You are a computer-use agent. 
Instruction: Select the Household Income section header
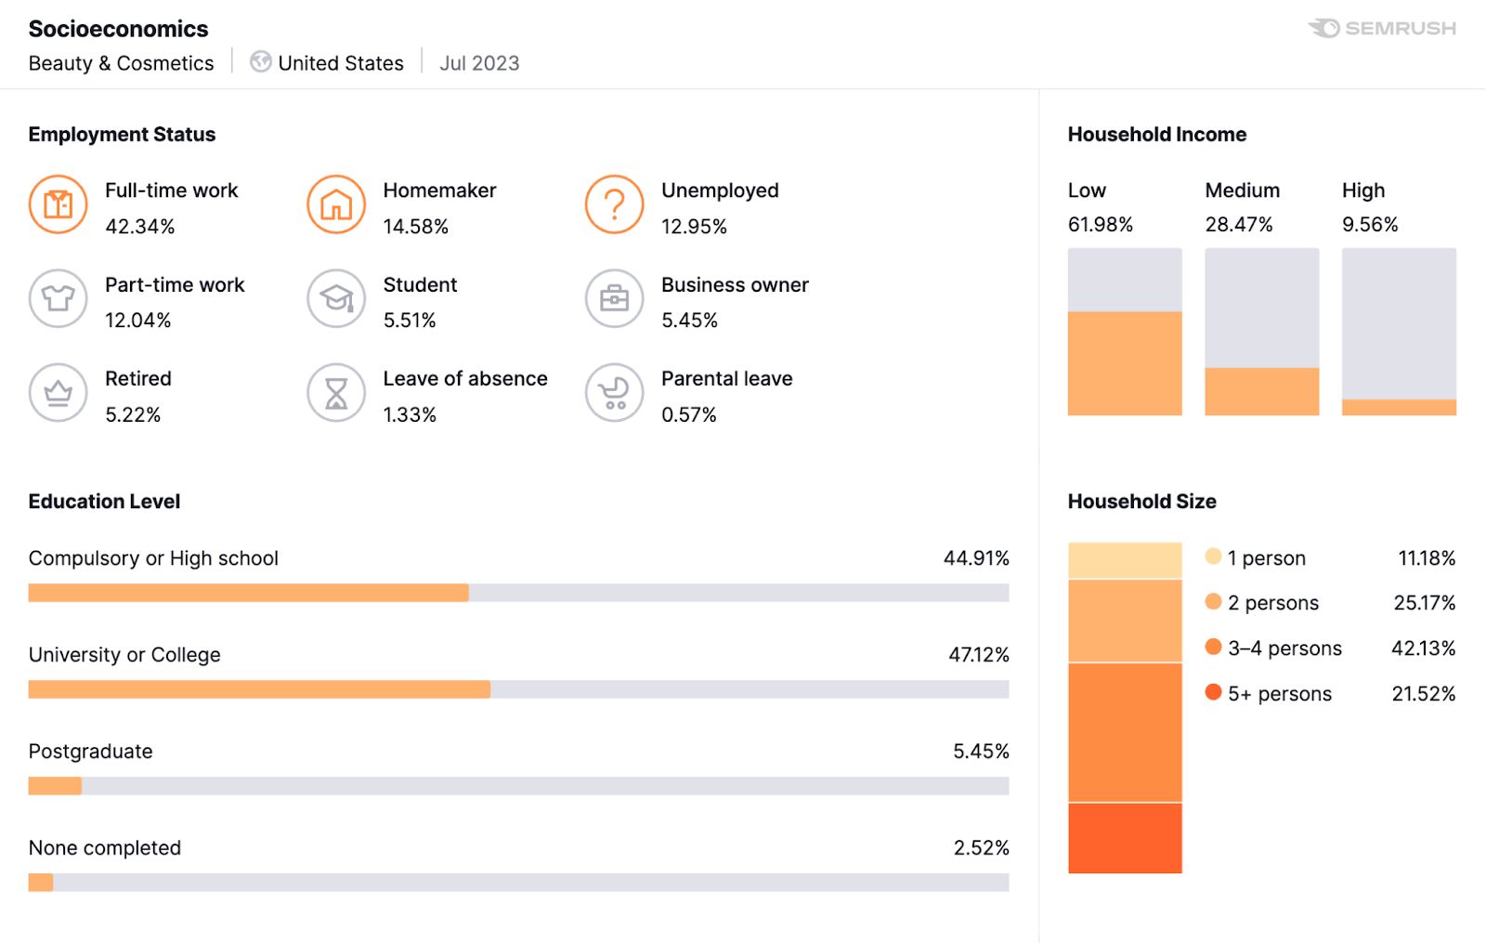(1156, 134)
